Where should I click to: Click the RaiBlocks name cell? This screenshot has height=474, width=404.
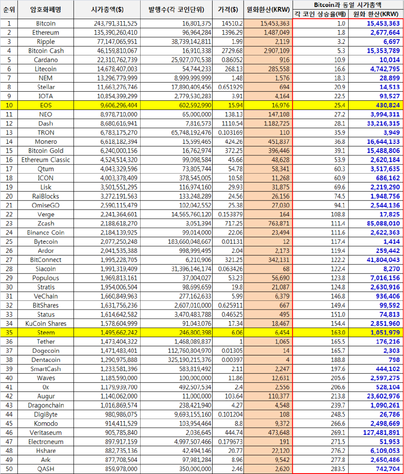click(45, 196)
